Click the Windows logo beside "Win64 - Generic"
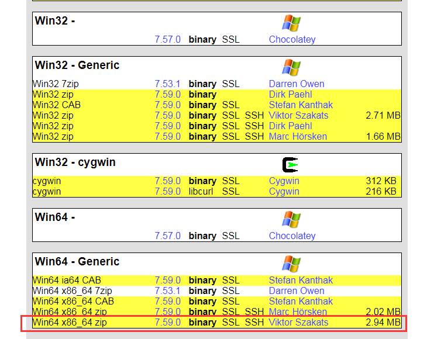This screenshot has width=434, height=339. pos(291,264)
